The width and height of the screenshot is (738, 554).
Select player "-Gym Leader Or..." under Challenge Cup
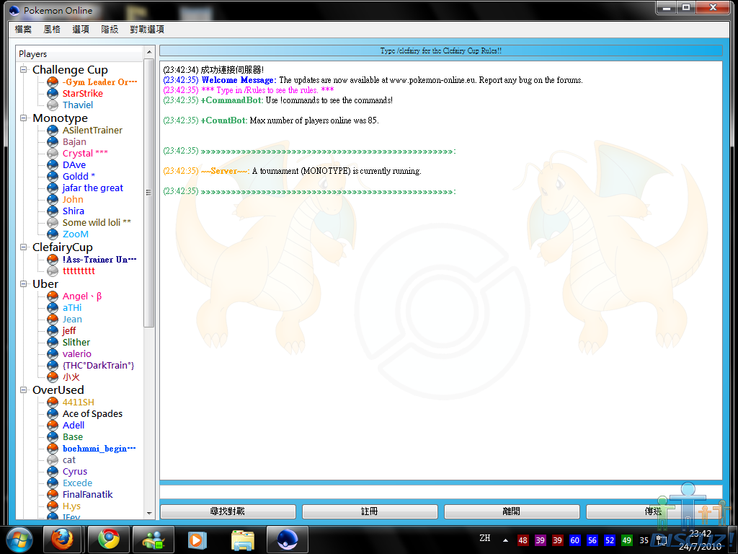click(99, 82)
